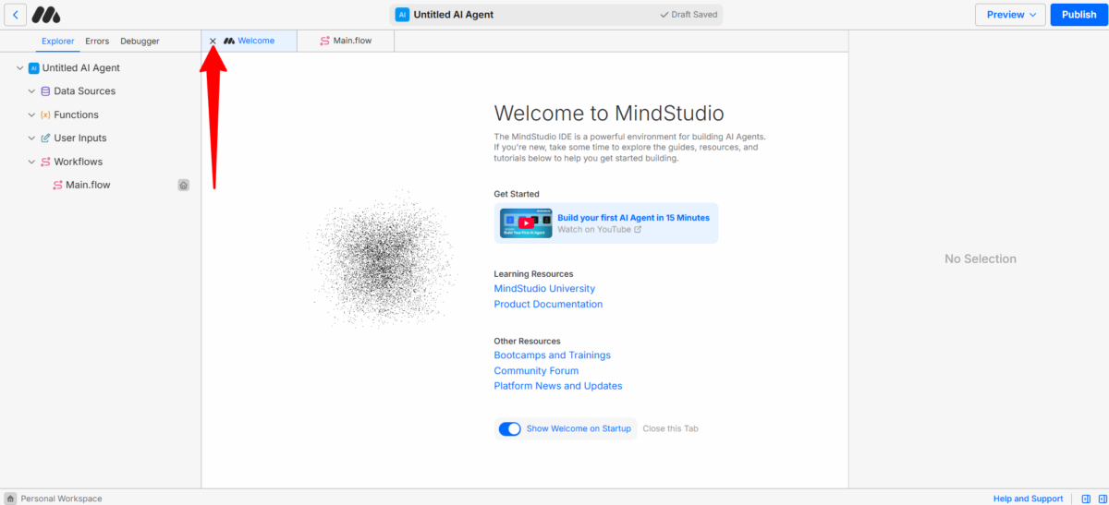
Task: Select Functions tree item label
Action: [76, 114]
